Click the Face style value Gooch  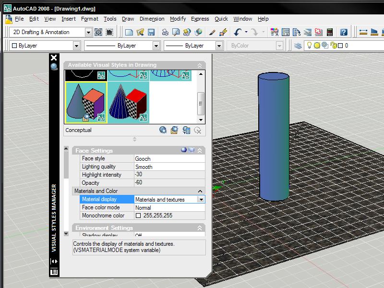click(169, 159)
